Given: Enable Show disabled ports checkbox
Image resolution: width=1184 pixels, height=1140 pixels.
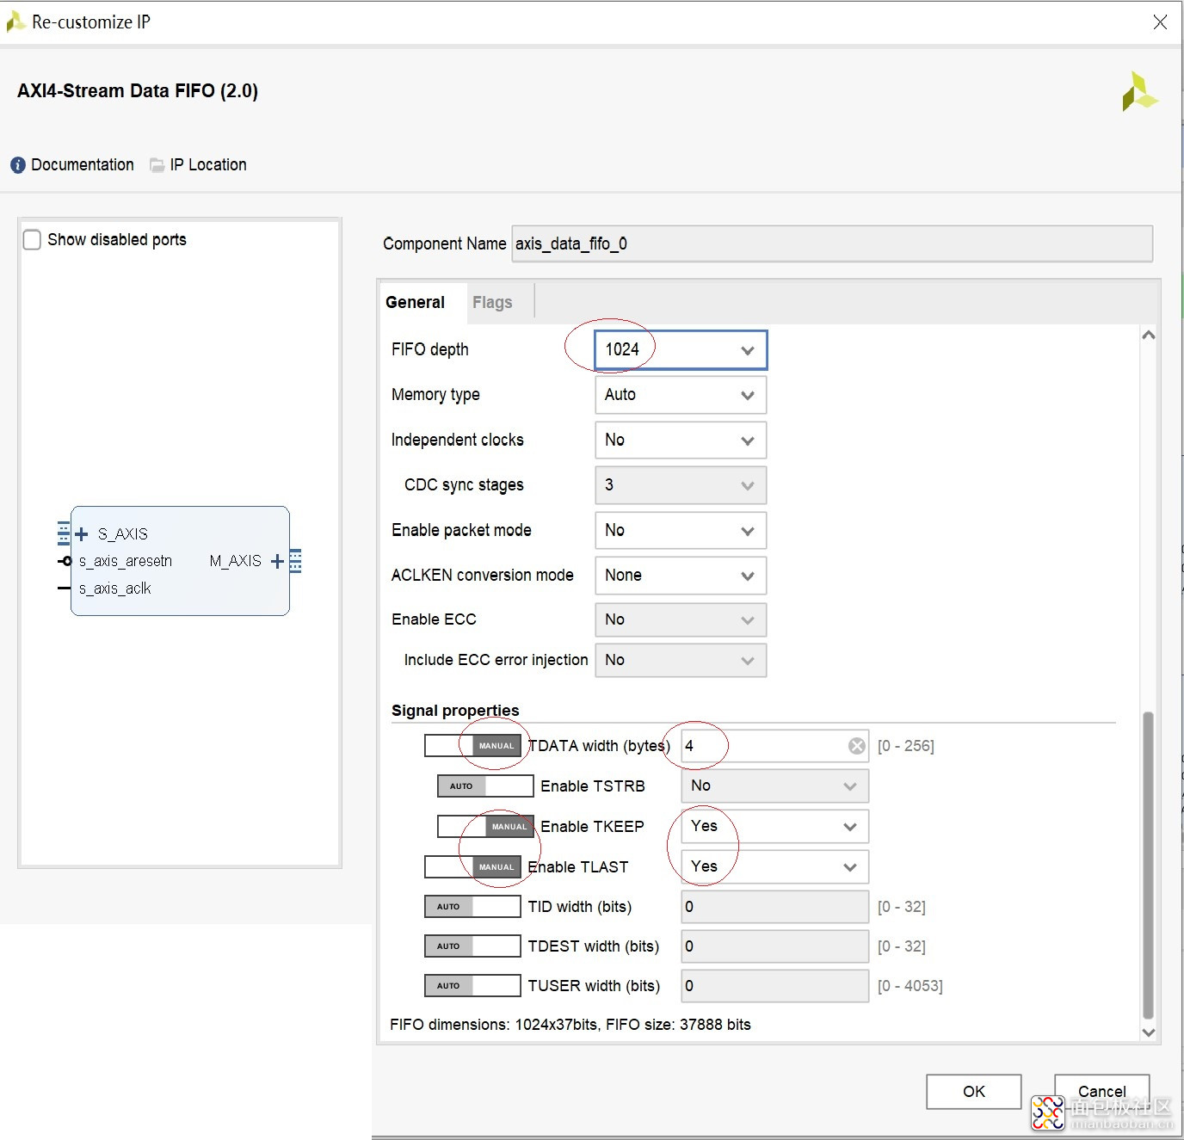Looking at the screenshot, I should [x=32, y=240].
